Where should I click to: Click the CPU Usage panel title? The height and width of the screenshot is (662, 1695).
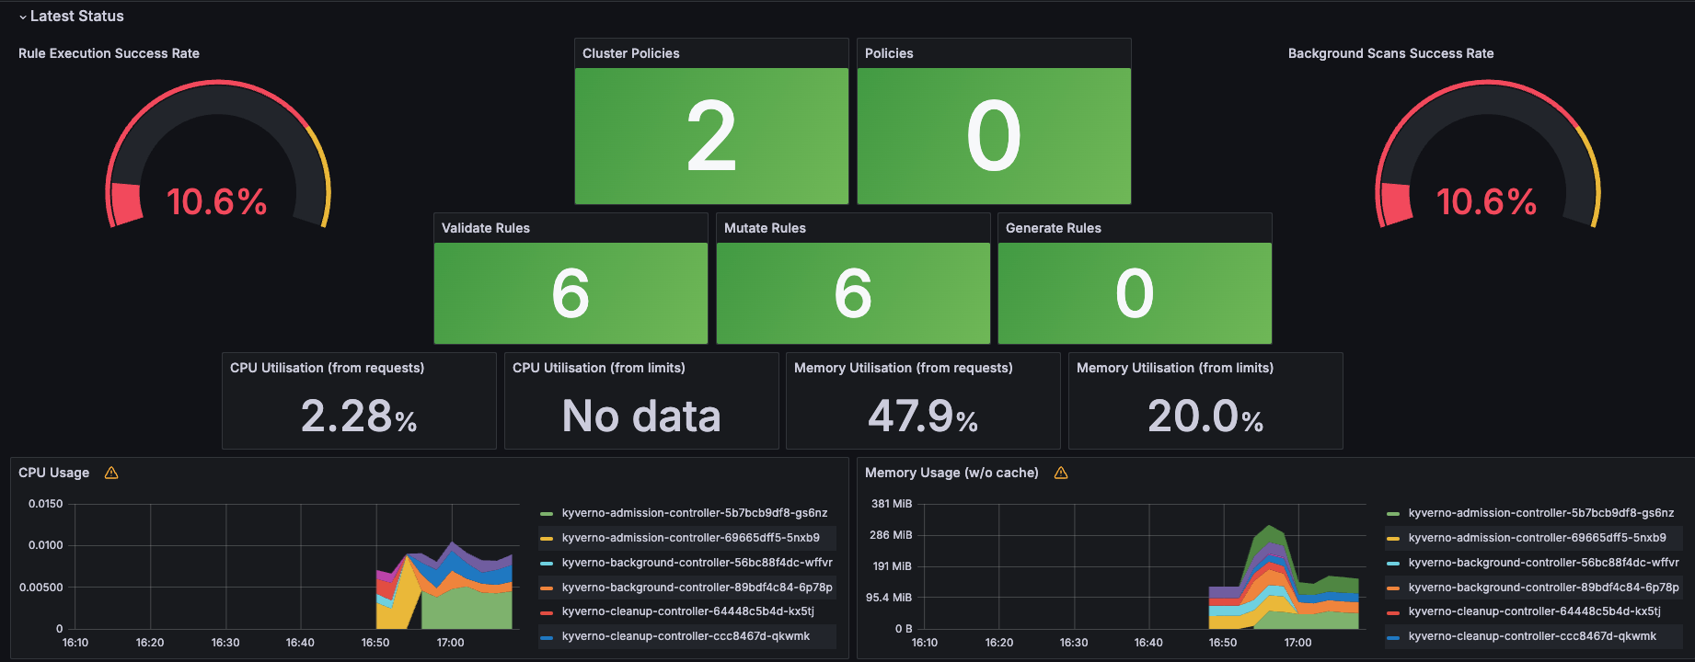pyautogui.click(x=54, y=473)
